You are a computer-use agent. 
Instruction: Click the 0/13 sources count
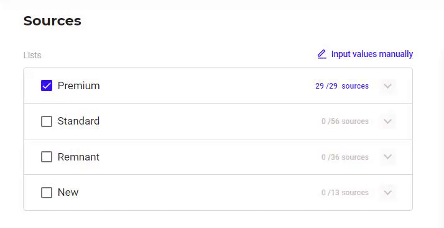(x=345, y=193)
